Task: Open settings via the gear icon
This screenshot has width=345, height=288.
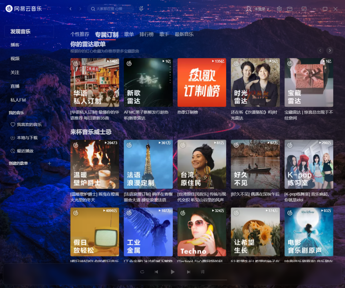Action: tap(279, 9)
